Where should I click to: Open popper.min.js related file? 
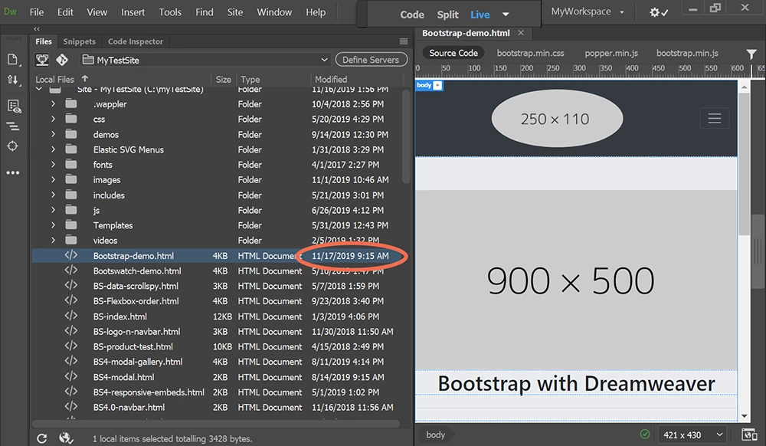611,53
